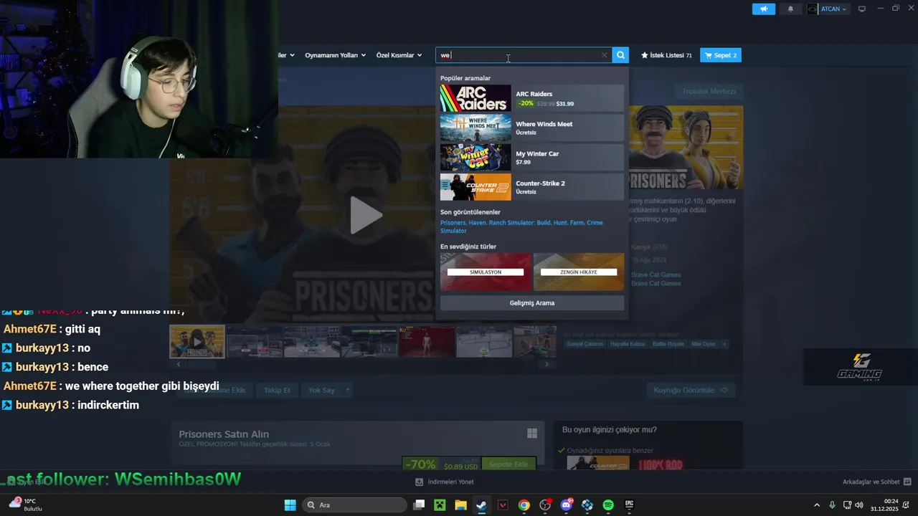Screen dimensions: 918x516
Task: Expand more tags with the plus button
Action: [x=724, y=344]
